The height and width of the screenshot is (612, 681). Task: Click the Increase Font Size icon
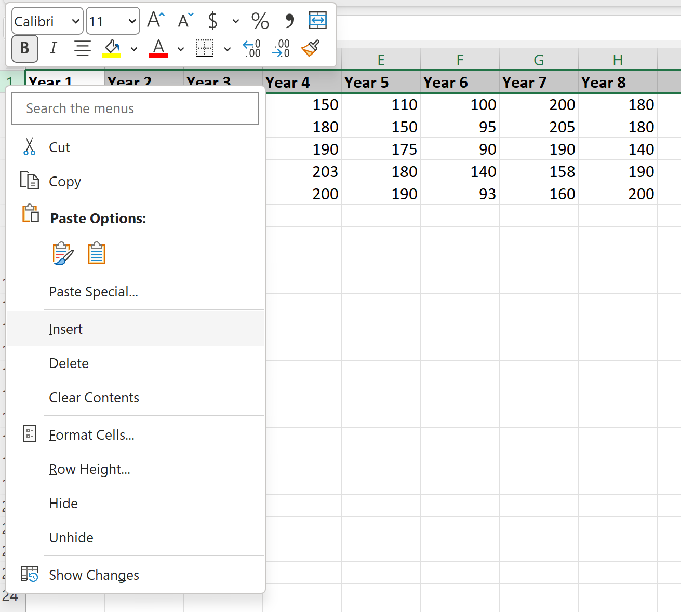click(x=154, y=20)
